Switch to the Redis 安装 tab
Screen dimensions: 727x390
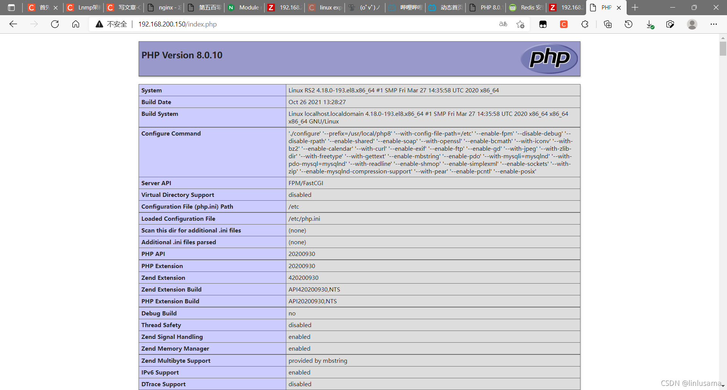pos(526,8)
